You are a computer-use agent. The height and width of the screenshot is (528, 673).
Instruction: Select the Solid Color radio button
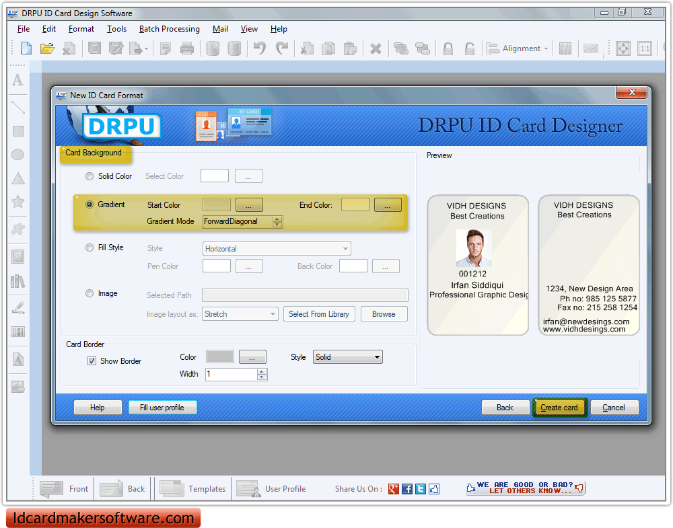coord(90,176)
